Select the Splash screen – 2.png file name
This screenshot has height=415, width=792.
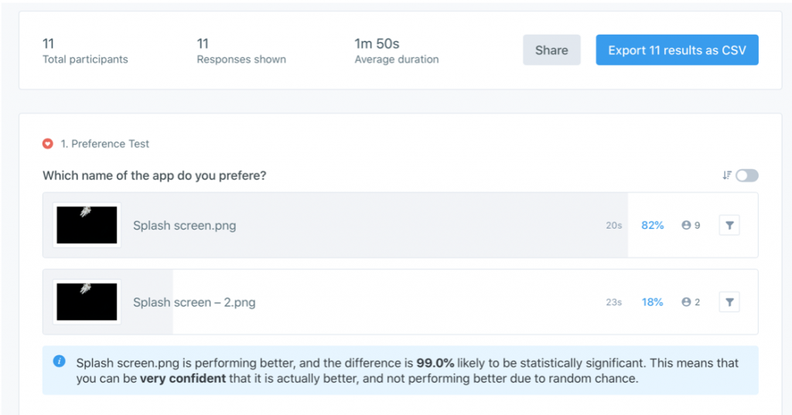194,302
